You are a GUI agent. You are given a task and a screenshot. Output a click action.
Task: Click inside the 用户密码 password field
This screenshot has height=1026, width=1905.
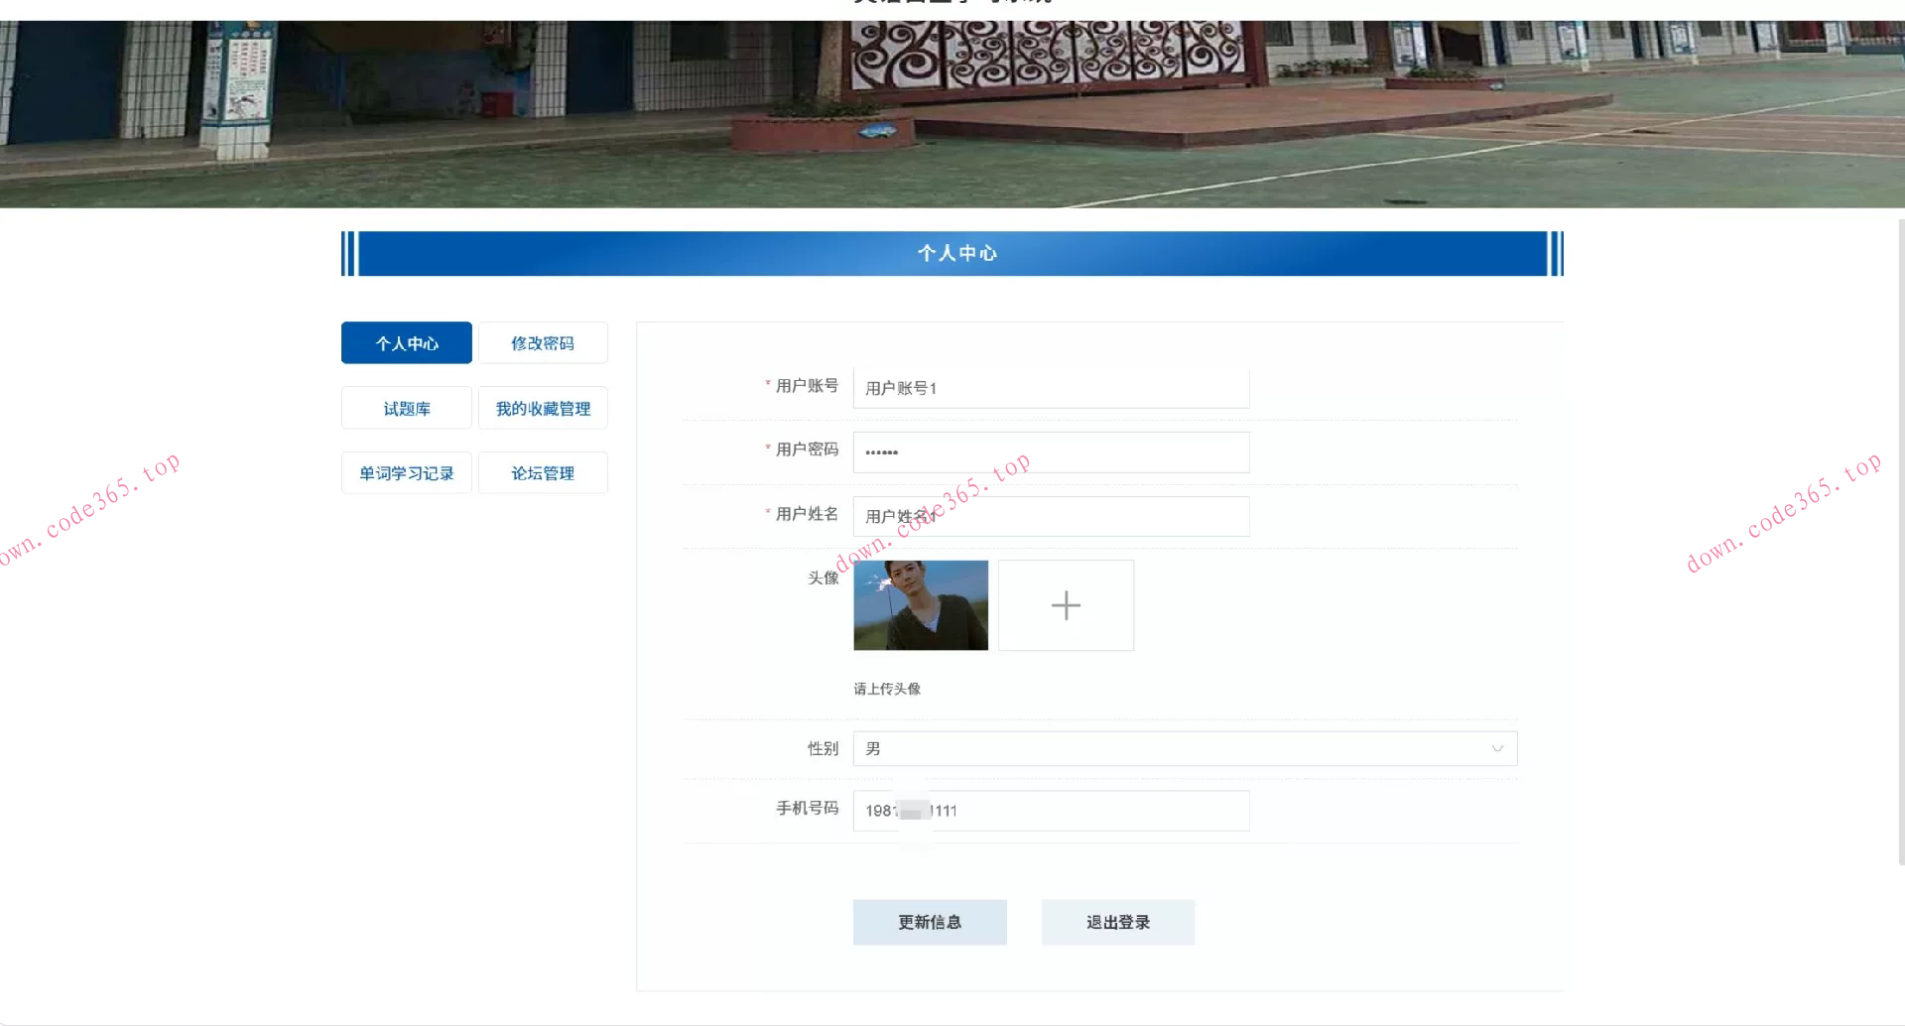1050,451
